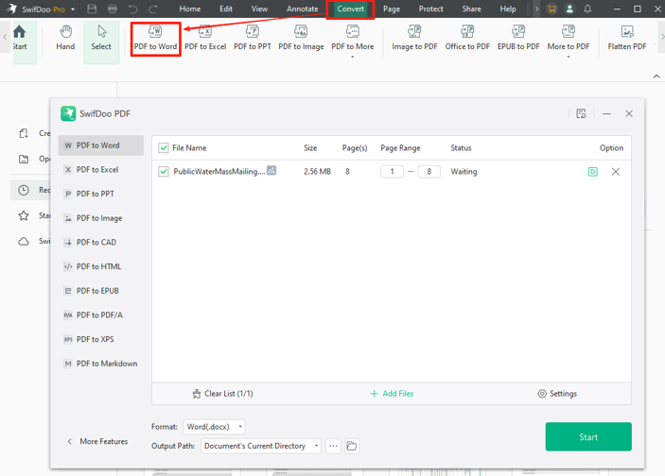This screenshot has height=476, width=665.
Task: Select PDF to Markdown in sidebar
Action: coord(101,364)
